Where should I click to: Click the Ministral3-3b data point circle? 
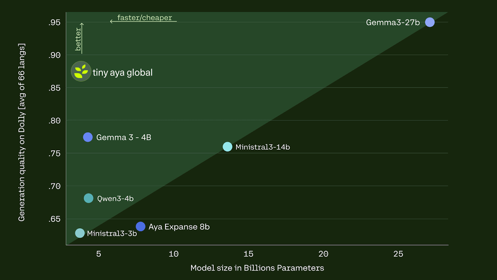pyautogui.click(x=80, y=233)
